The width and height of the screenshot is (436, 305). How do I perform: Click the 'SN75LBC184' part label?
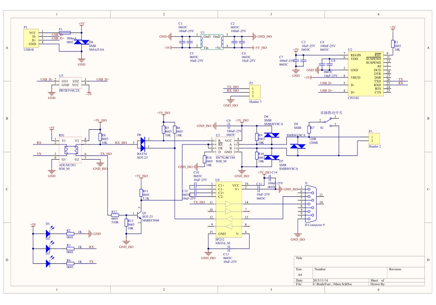(225, 157)
